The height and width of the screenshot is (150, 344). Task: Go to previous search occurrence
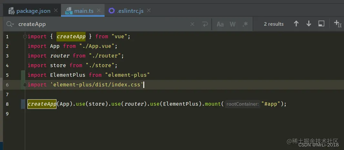tap(296, 23)
